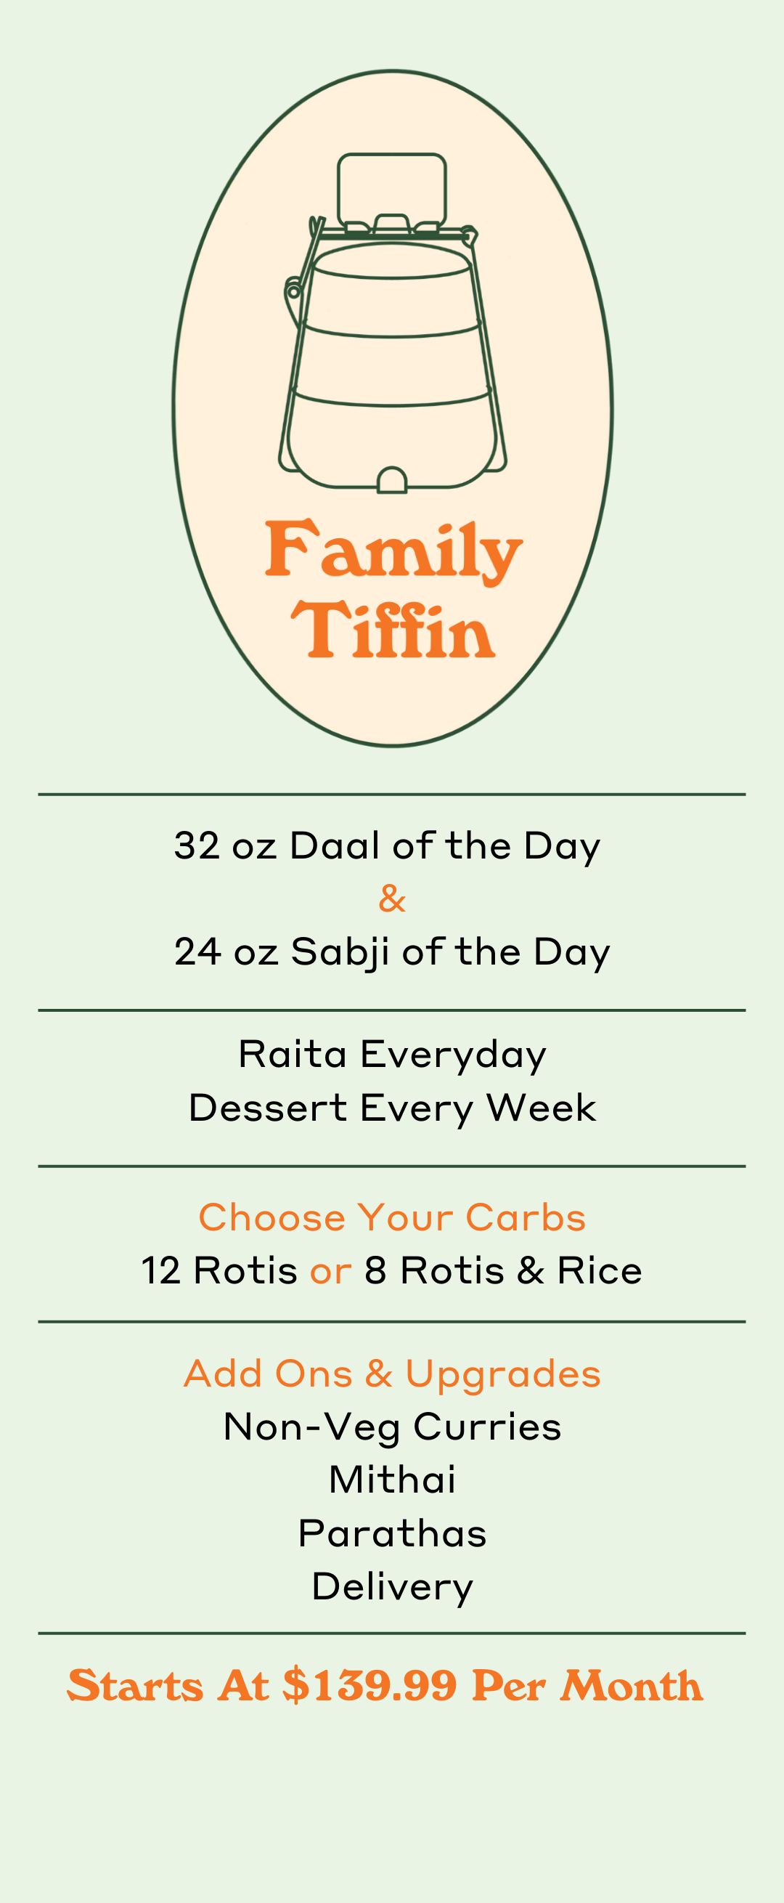Click the Starts At $139.99 Per Month price
The image size is (784, 1903).
click(385, 1685)
